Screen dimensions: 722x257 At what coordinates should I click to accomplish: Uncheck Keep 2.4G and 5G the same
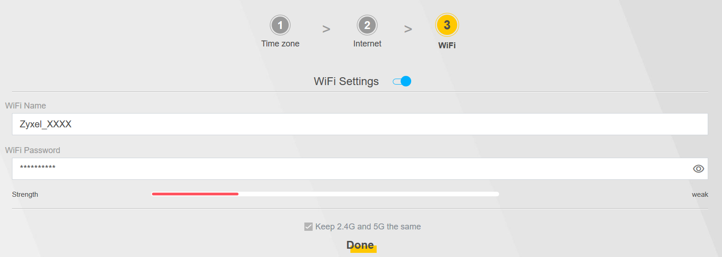309,226
